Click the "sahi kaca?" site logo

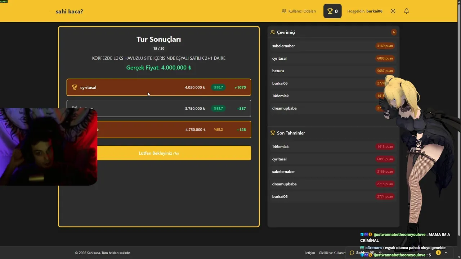click(69, 11)
